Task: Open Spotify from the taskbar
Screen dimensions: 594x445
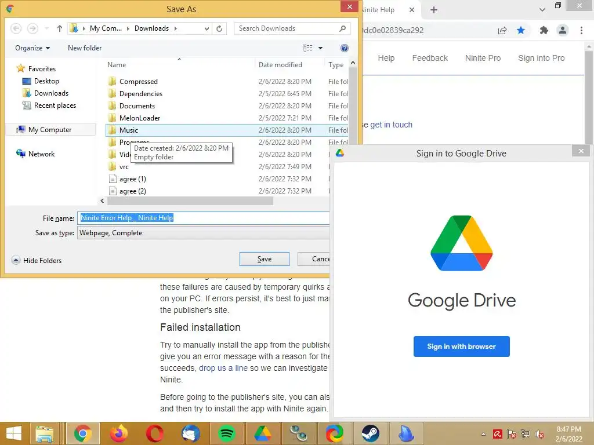Action: 227,433
